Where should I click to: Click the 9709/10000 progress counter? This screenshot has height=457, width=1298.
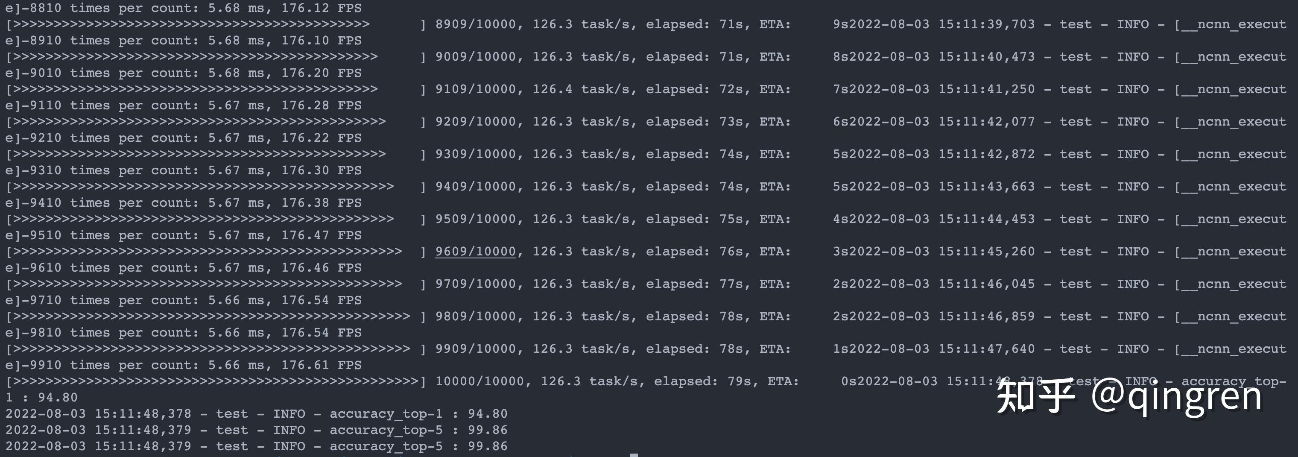click(x=476, y=284)
